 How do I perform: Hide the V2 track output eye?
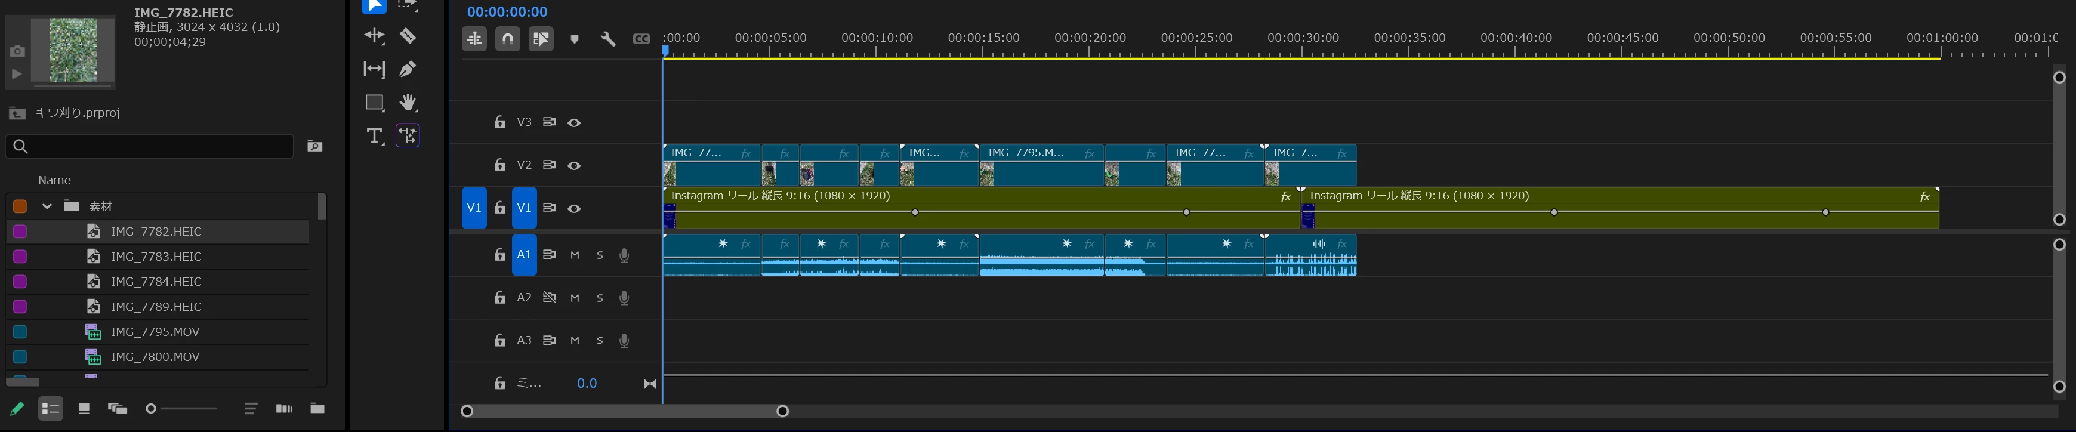click(574, 165)
